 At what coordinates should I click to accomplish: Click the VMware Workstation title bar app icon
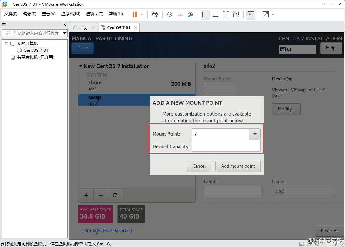pyautogui.click(x=4, y=4)
